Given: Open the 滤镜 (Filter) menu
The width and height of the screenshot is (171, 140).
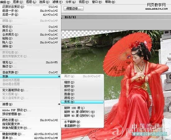Looking at the screenshot, I should [58, 2].
